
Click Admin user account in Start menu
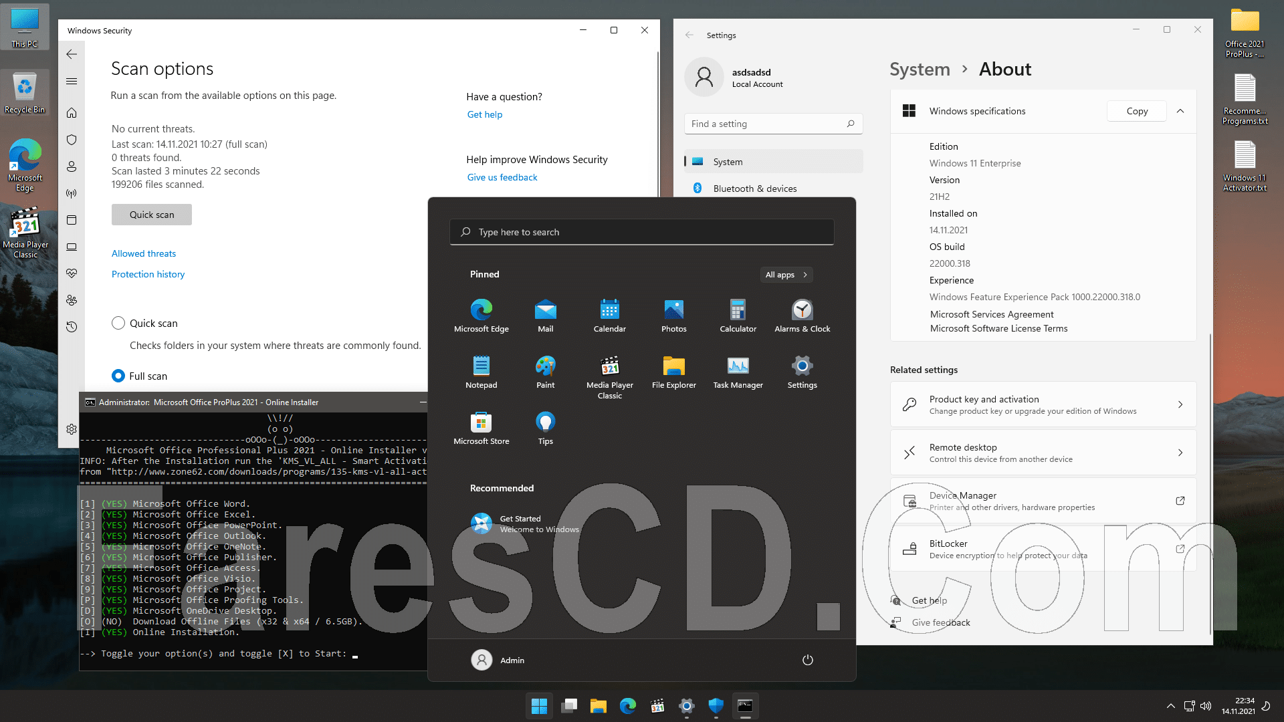[x=498, y=660]
